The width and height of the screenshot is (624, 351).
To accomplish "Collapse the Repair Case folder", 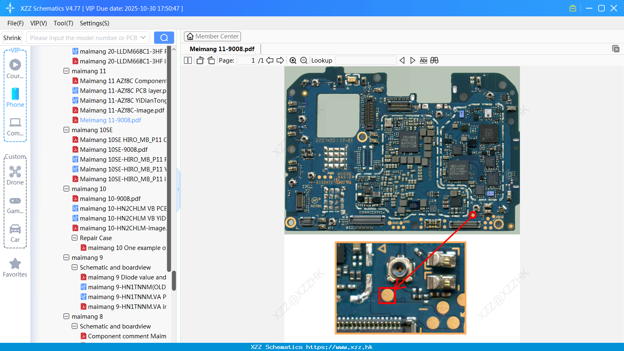I will pyautogui.click(x=75, y=238).
